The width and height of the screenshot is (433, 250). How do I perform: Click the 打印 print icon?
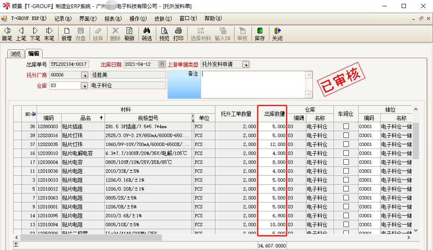(x=178, y=34)
